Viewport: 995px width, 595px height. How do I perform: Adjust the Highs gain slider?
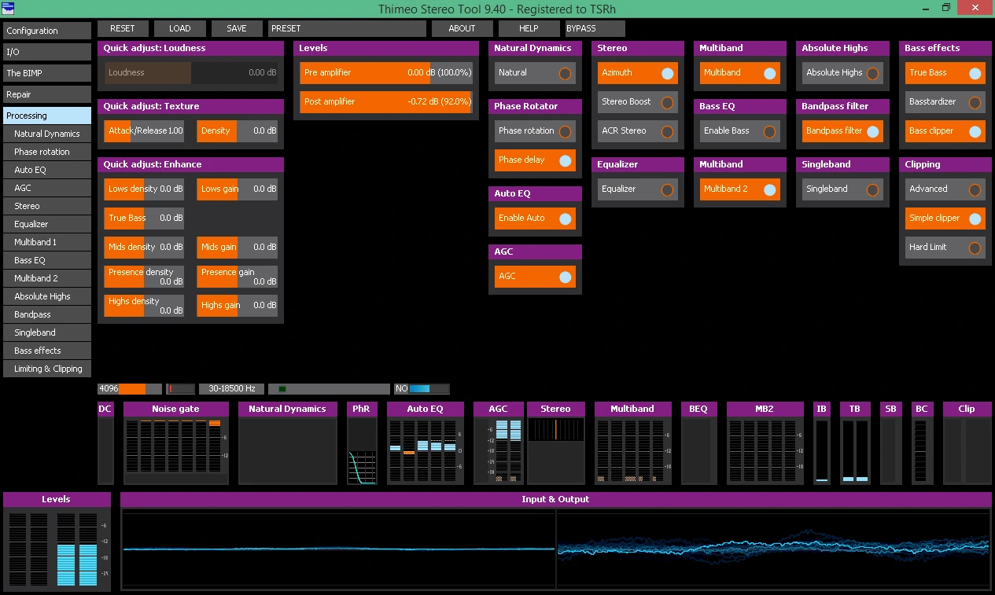coord(238,305)
